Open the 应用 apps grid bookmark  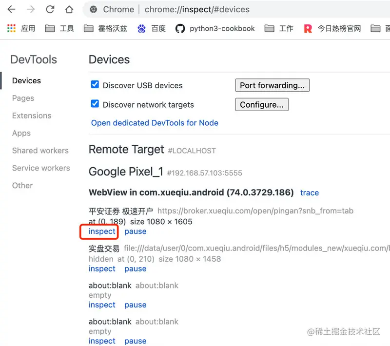tap(21, 28)
